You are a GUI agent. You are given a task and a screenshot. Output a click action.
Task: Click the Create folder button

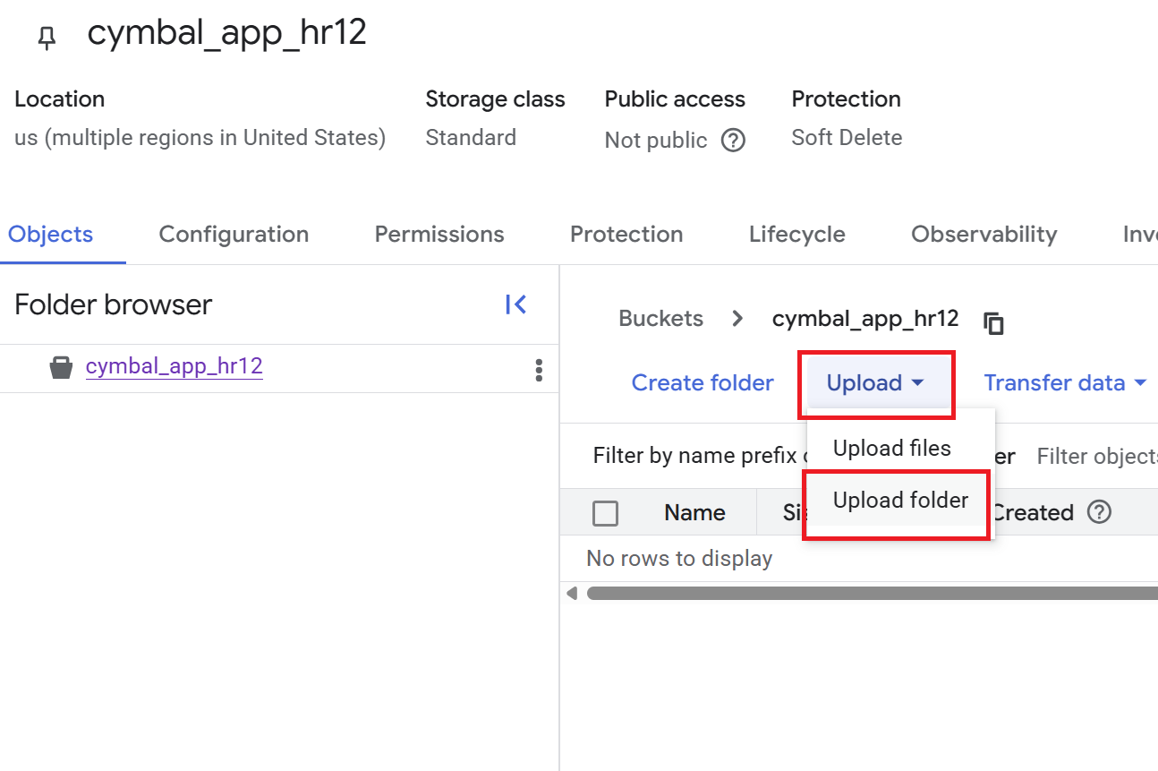tap(702, 383)
